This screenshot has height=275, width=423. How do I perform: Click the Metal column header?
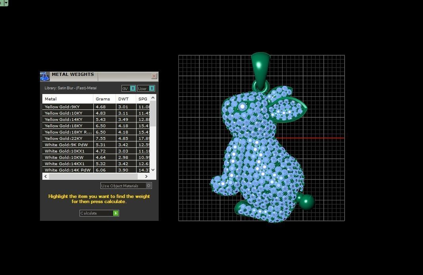coord(68,99)
